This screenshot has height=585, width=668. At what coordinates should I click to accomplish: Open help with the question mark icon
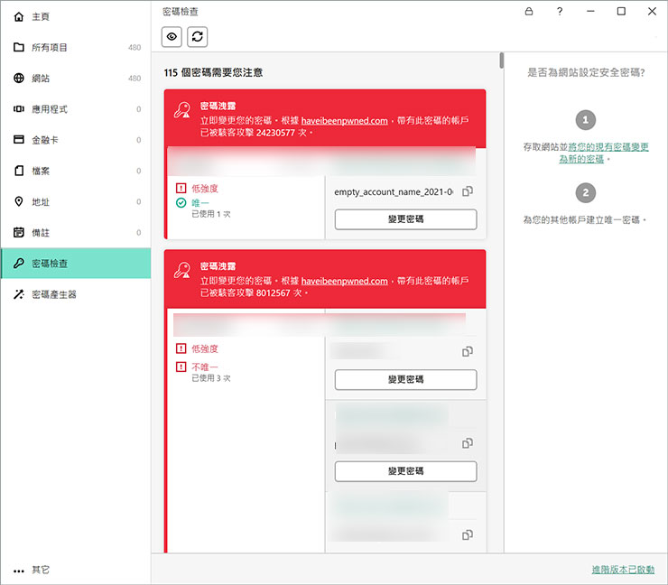pyautogui.click(x=560, y=12)
